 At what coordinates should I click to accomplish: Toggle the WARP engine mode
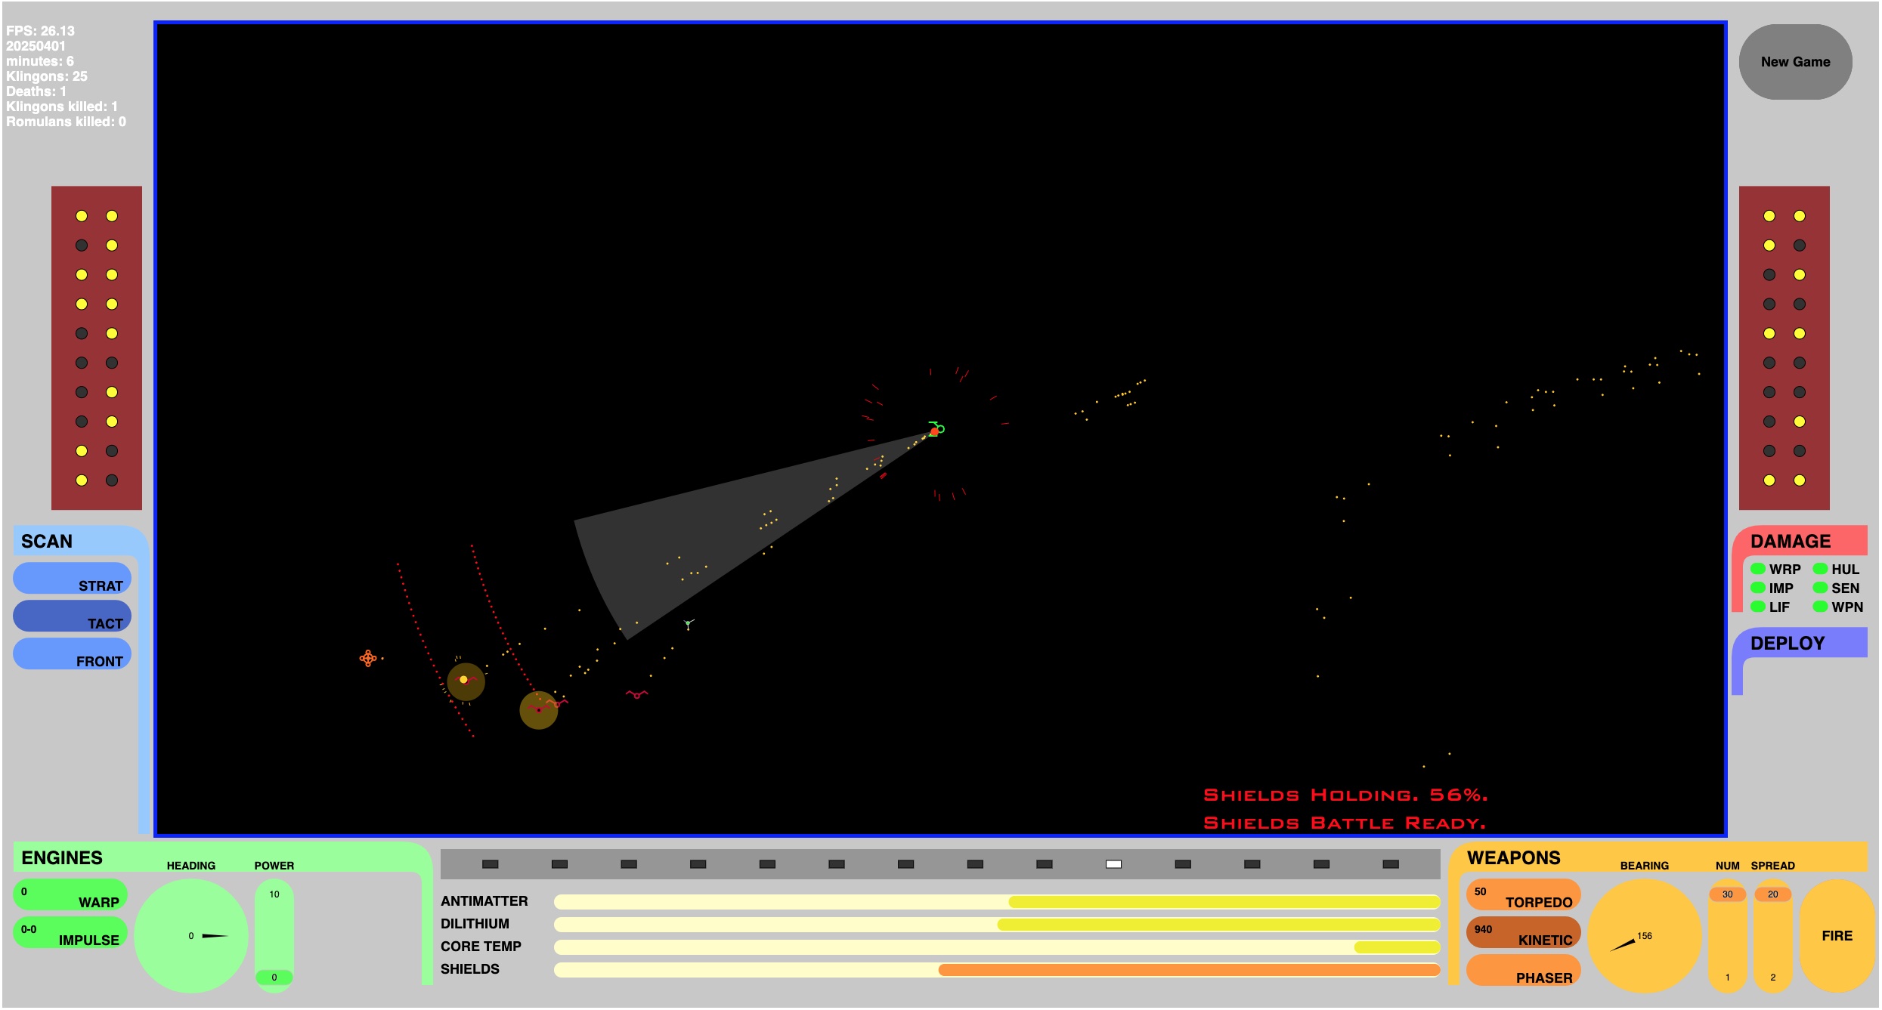pyautogui.click(x=71, y=895)
